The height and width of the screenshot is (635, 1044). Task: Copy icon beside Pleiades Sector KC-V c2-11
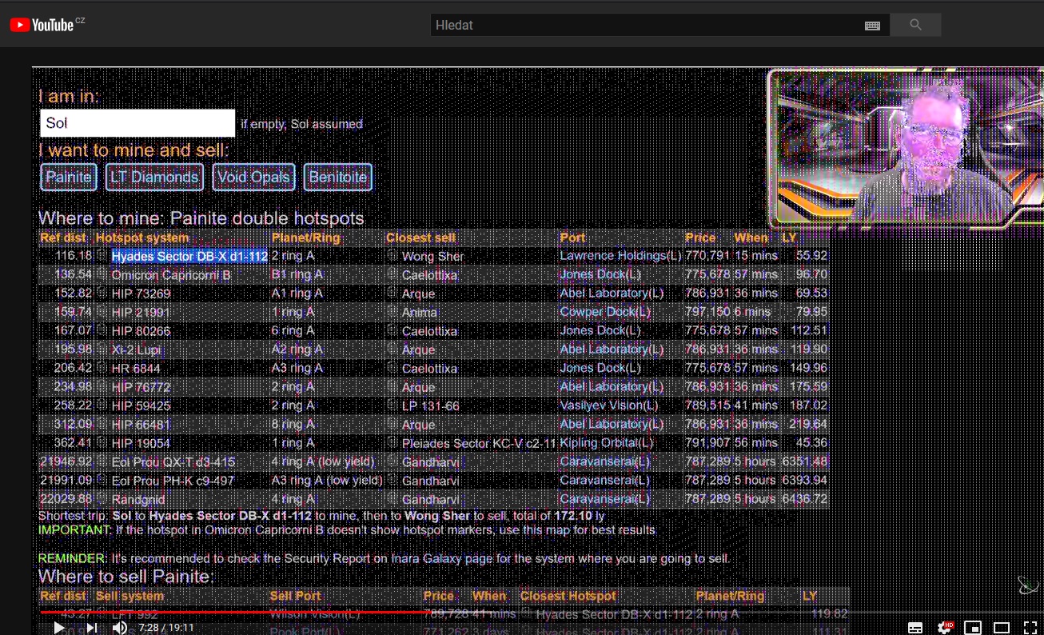[x=392, y=442]
